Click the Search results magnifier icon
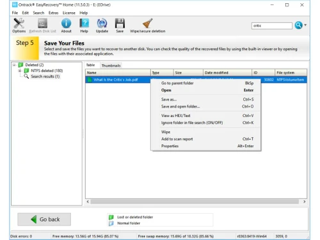Viewport: 320px width, 240px height. pos(26,76)
